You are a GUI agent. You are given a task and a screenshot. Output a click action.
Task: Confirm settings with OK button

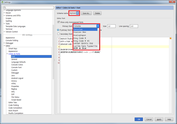click(139, 119)
